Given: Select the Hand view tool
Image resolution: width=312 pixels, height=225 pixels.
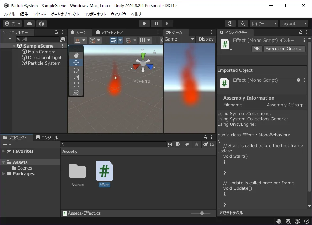Looking at the screenshot, I should [76, 55].
